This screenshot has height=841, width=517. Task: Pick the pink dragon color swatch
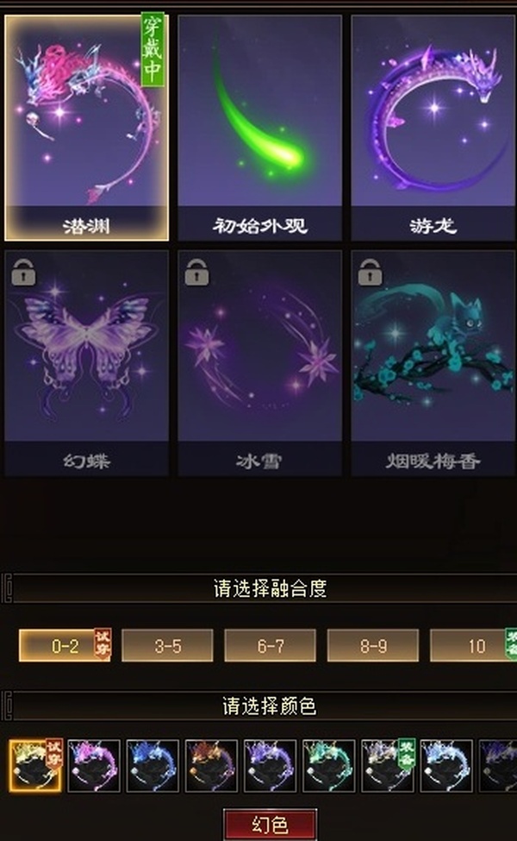click(94, 766)
